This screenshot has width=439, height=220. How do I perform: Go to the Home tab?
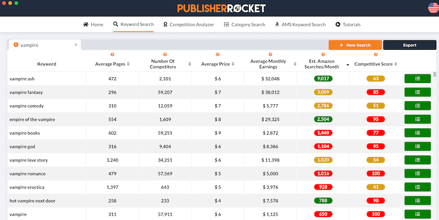(x=93, y=25)
